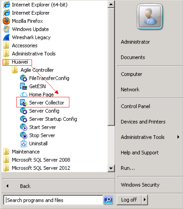The height and width of the screenshot is (209, 183).
Task: Click the Uninstall recycle bin icon
Action: point(24,144)
